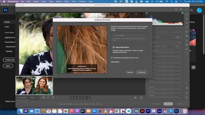Cancel the Enhance Preview dialog

(x=130, y=72)
